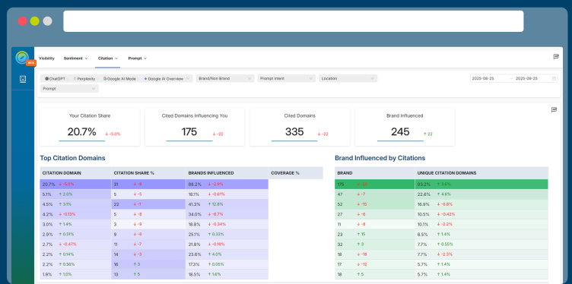Click the CITATION DOMAIN column header

(x=75, y=173)
